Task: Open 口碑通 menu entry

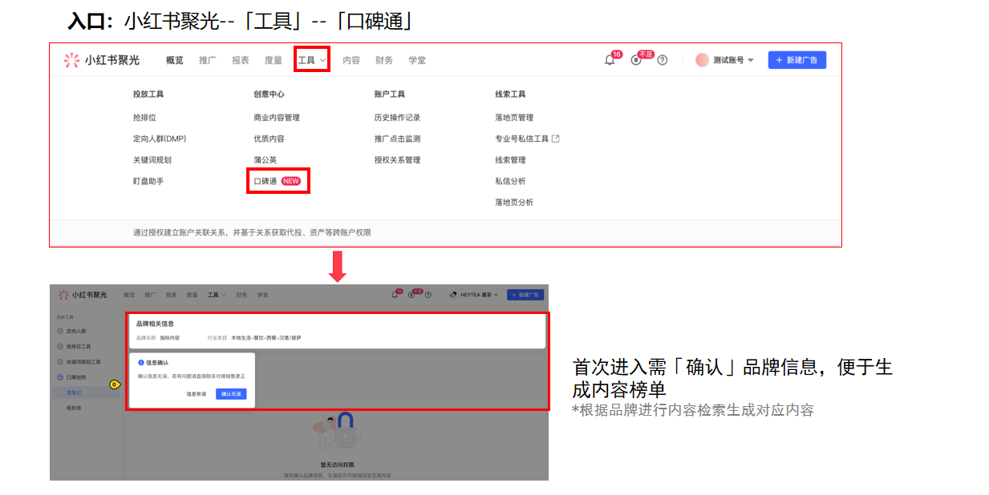Action: [265, 181]
